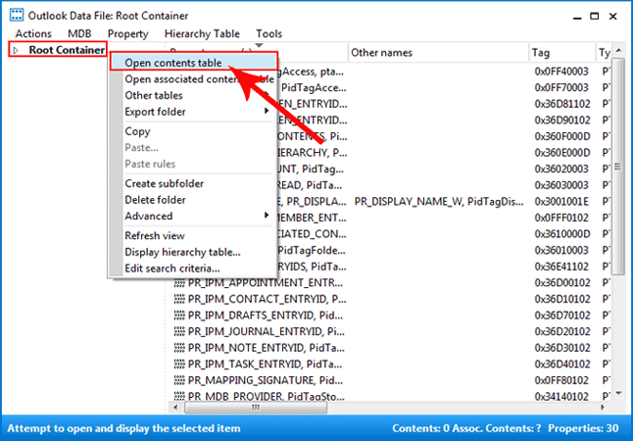Click the tag value 0x0FF40003
633x441 pixels.
pyautogui.click(x=561, y=72)
